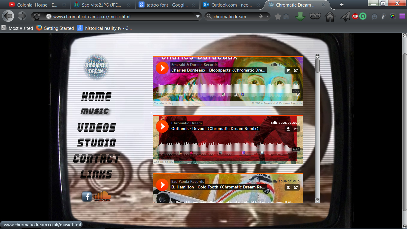
Task: Share the Outlands Devout remix track
Action: tap(296, 129)
